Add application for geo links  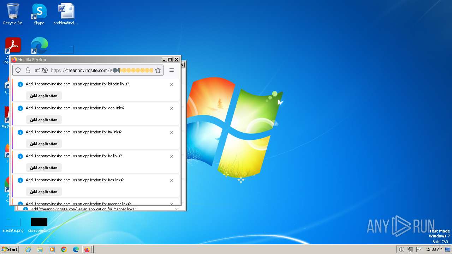(44, 120)
